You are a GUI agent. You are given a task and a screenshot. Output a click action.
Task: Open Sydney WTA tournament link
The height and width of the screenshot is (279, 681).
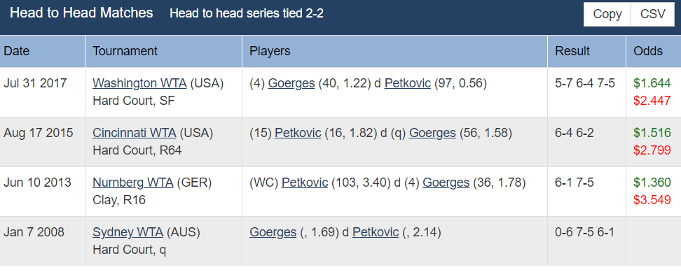coord(128,233)
